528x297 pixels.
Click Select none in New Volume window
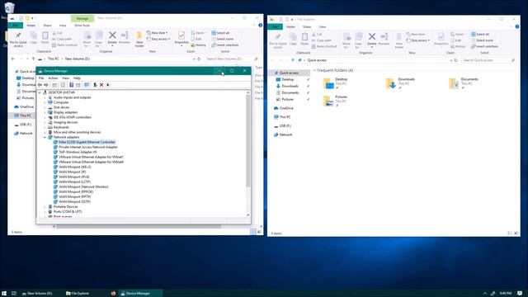pos(222,39)
